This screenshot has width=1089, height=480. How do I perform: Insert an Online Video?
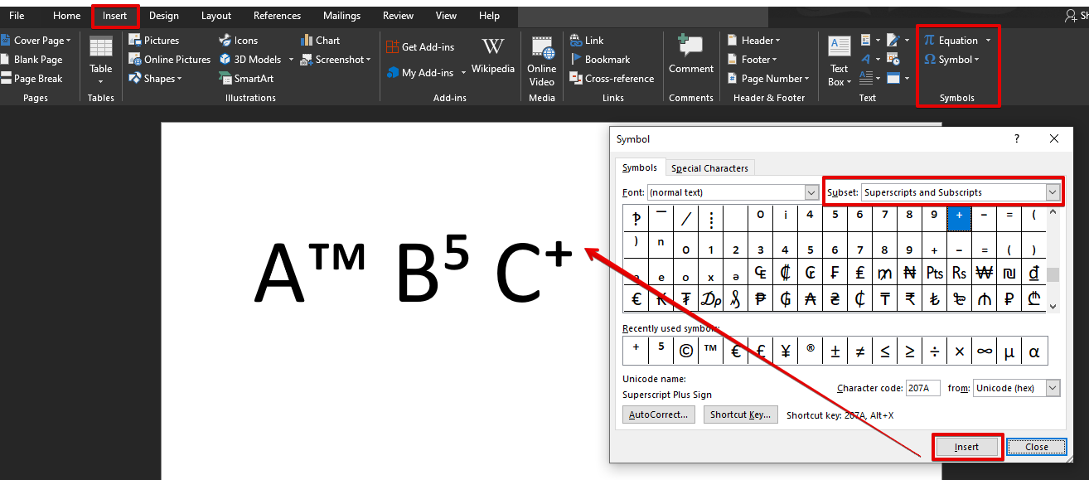pos(542,61)
